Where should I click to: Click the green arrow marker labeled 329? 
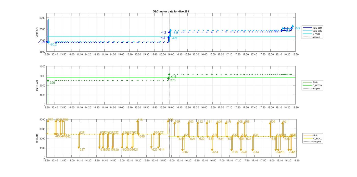tap(48, 81)
